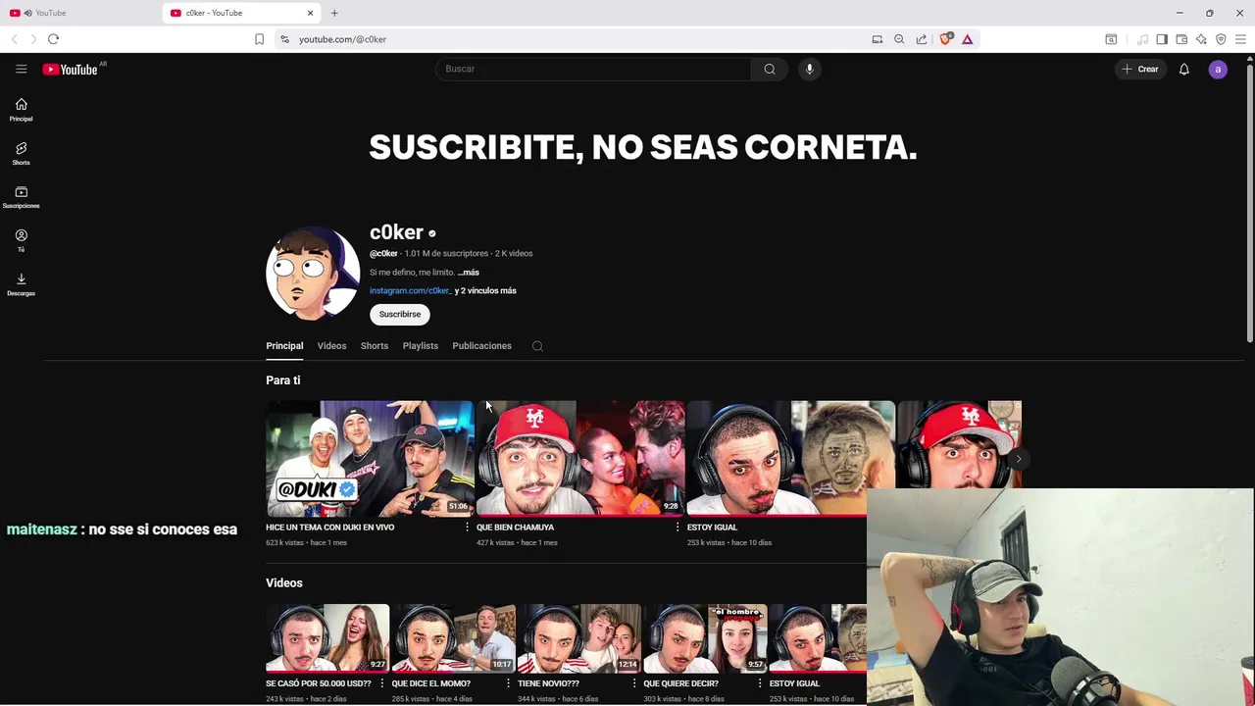Click inside the Buscar search field

coord(593,69)
